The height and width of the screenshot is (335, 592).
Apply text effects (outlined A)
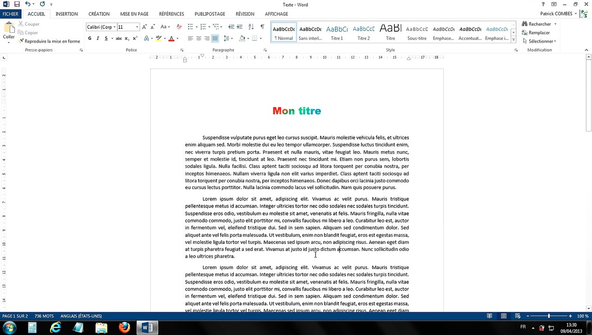pos(146,38)
